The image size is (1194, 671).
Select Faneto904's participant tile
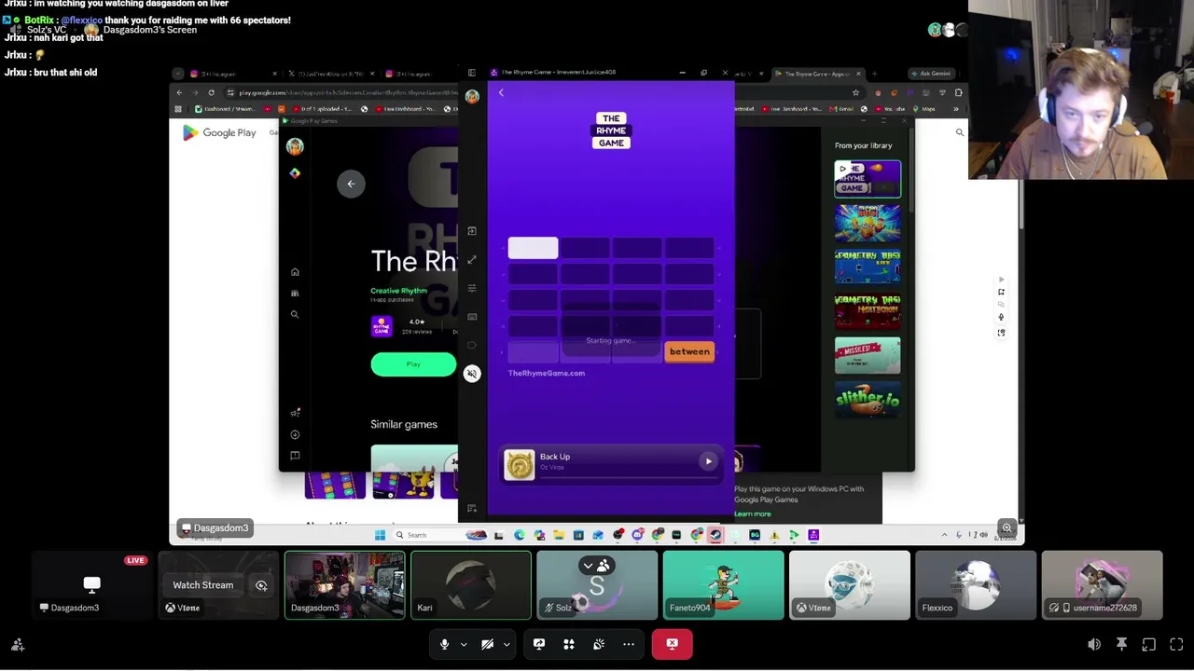pos(723,585)
